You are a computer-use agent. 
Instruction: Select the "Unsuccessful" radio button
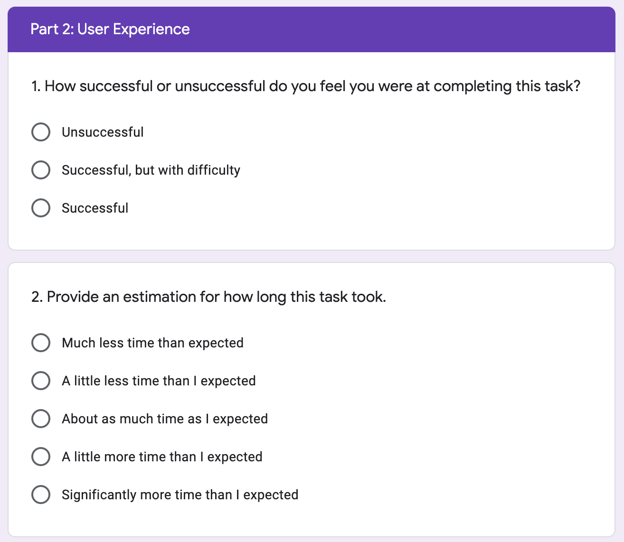41,132
